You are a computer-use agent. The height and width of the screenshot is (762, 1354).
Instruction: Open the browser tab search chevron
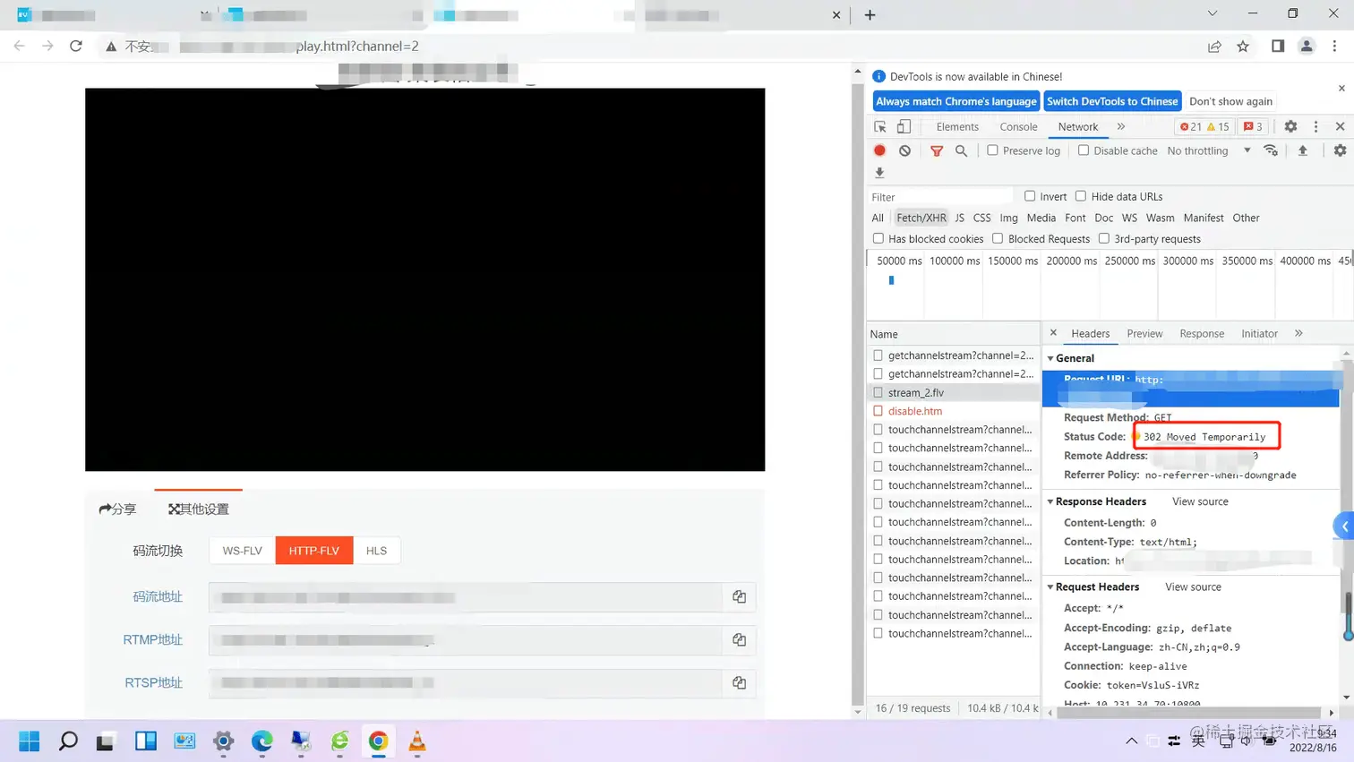click(1212, 13)
